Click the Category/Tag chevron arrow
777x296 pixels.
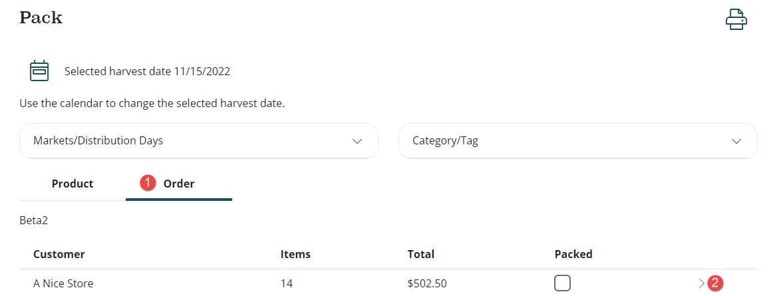[736, 141]
